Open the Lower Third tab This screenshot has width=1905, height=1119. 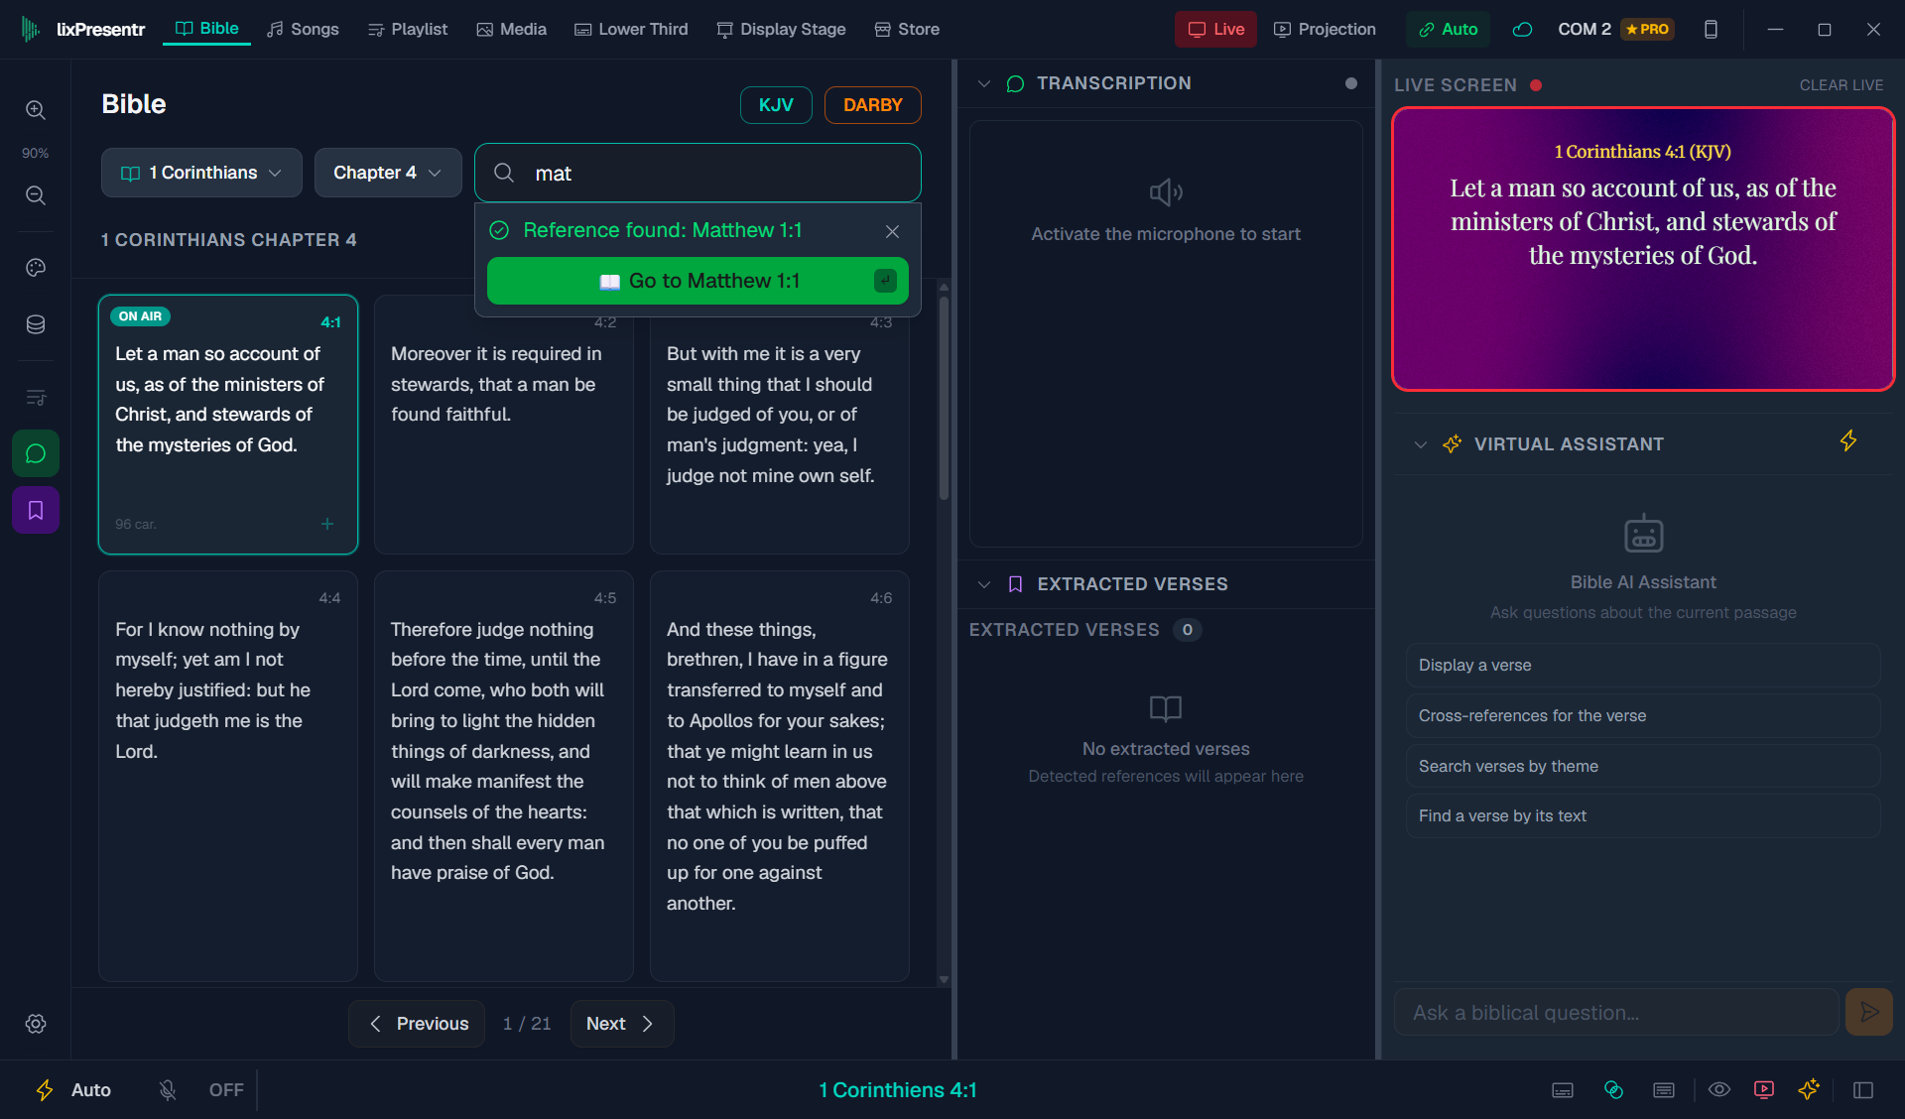[631, 30]
